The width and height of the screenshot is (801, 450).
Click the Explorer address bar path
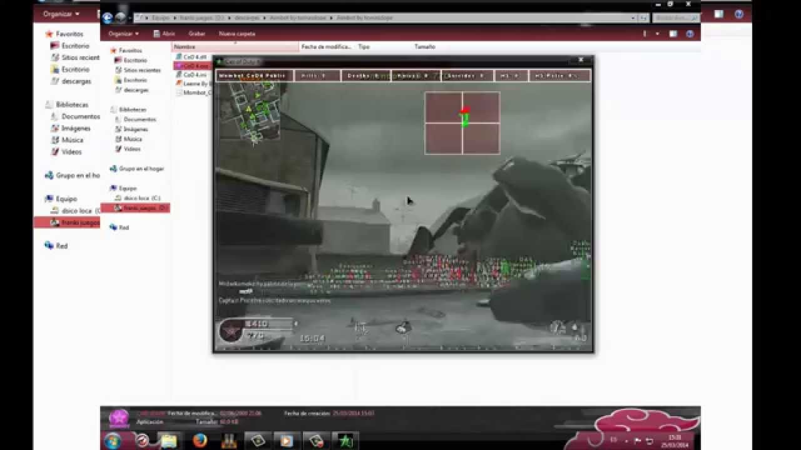coord(392,18)
